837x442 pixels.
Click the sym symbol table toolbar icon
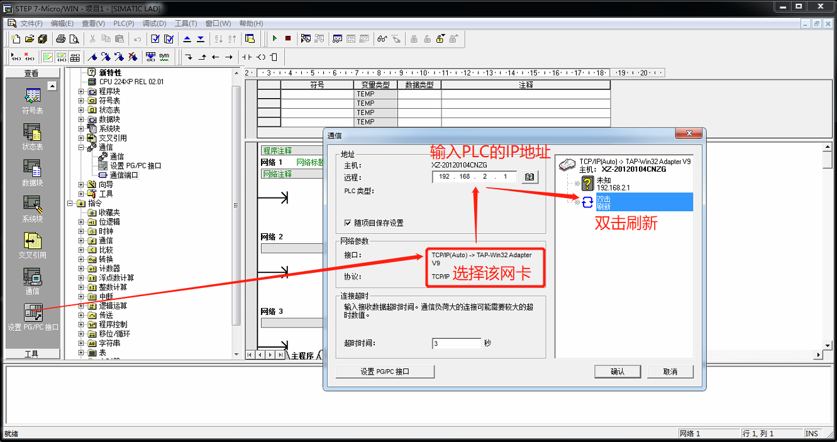pyautogui.click(x=164, y=57)
